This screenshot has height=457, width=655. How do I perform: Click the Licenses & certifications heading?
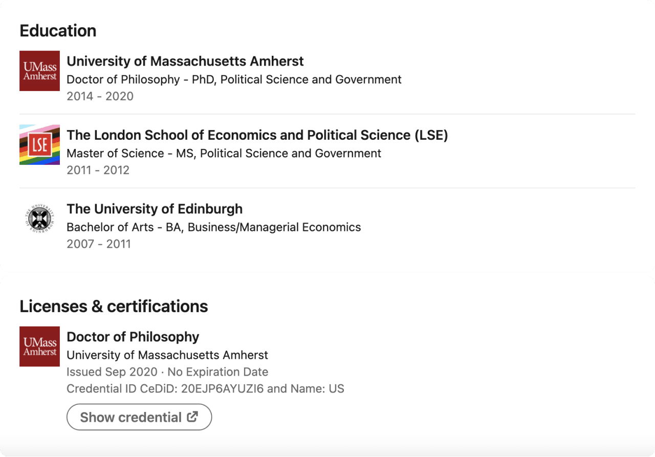[114, 307]
